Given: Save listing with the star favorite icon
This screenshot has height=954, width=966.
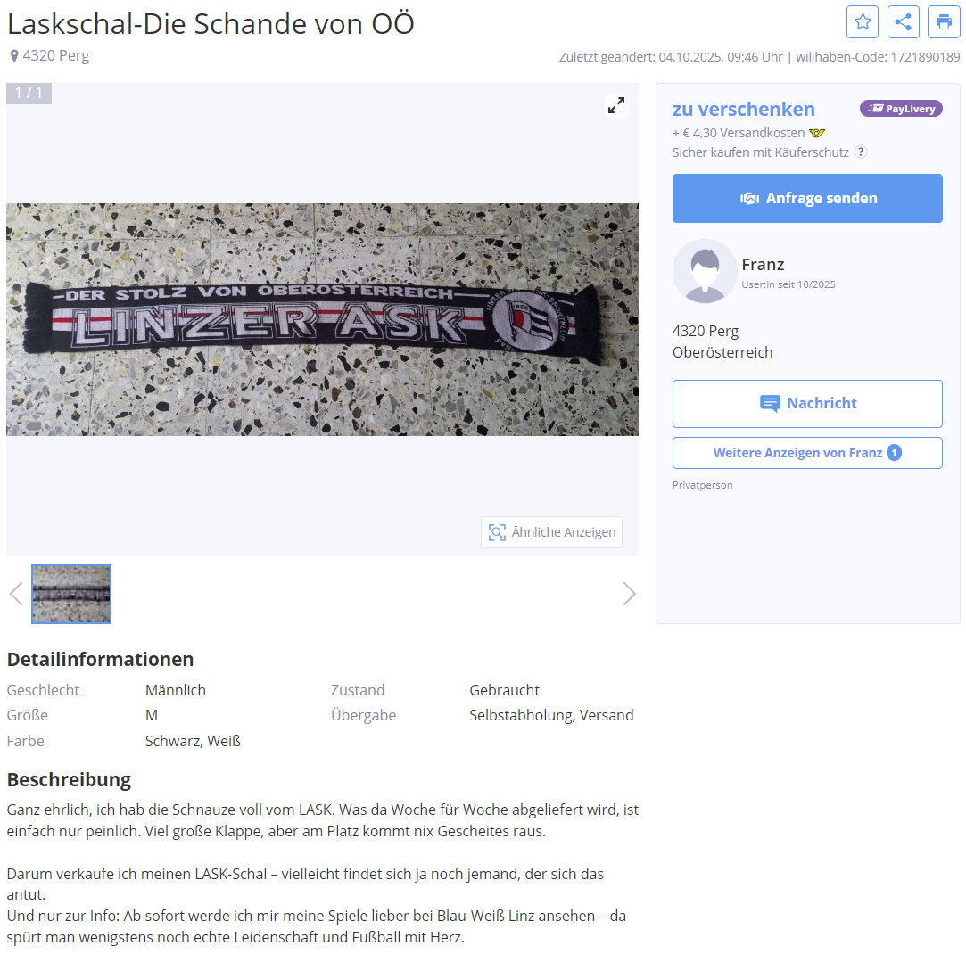Looking at the screenshot, I should [x=863, y=22].
